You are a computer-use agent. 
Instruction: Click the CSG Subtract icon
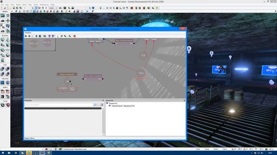(x=8, y=69)
